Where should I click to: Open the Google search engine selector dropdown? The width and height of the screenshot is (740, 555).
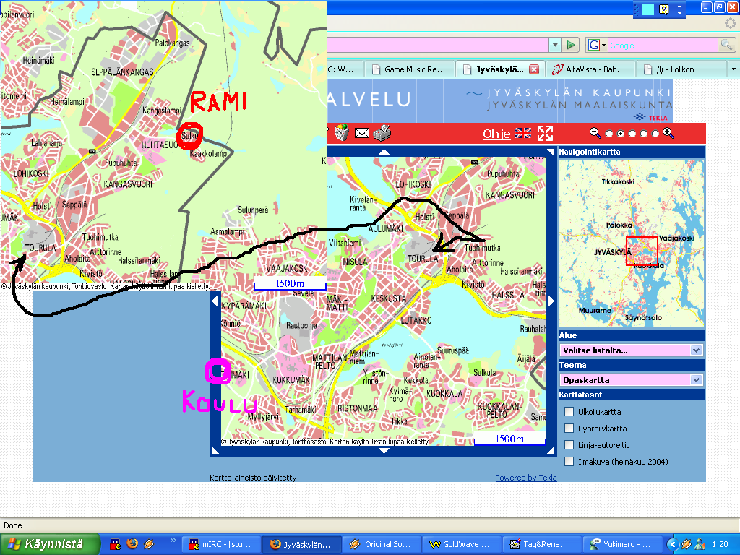coord(597,45)
